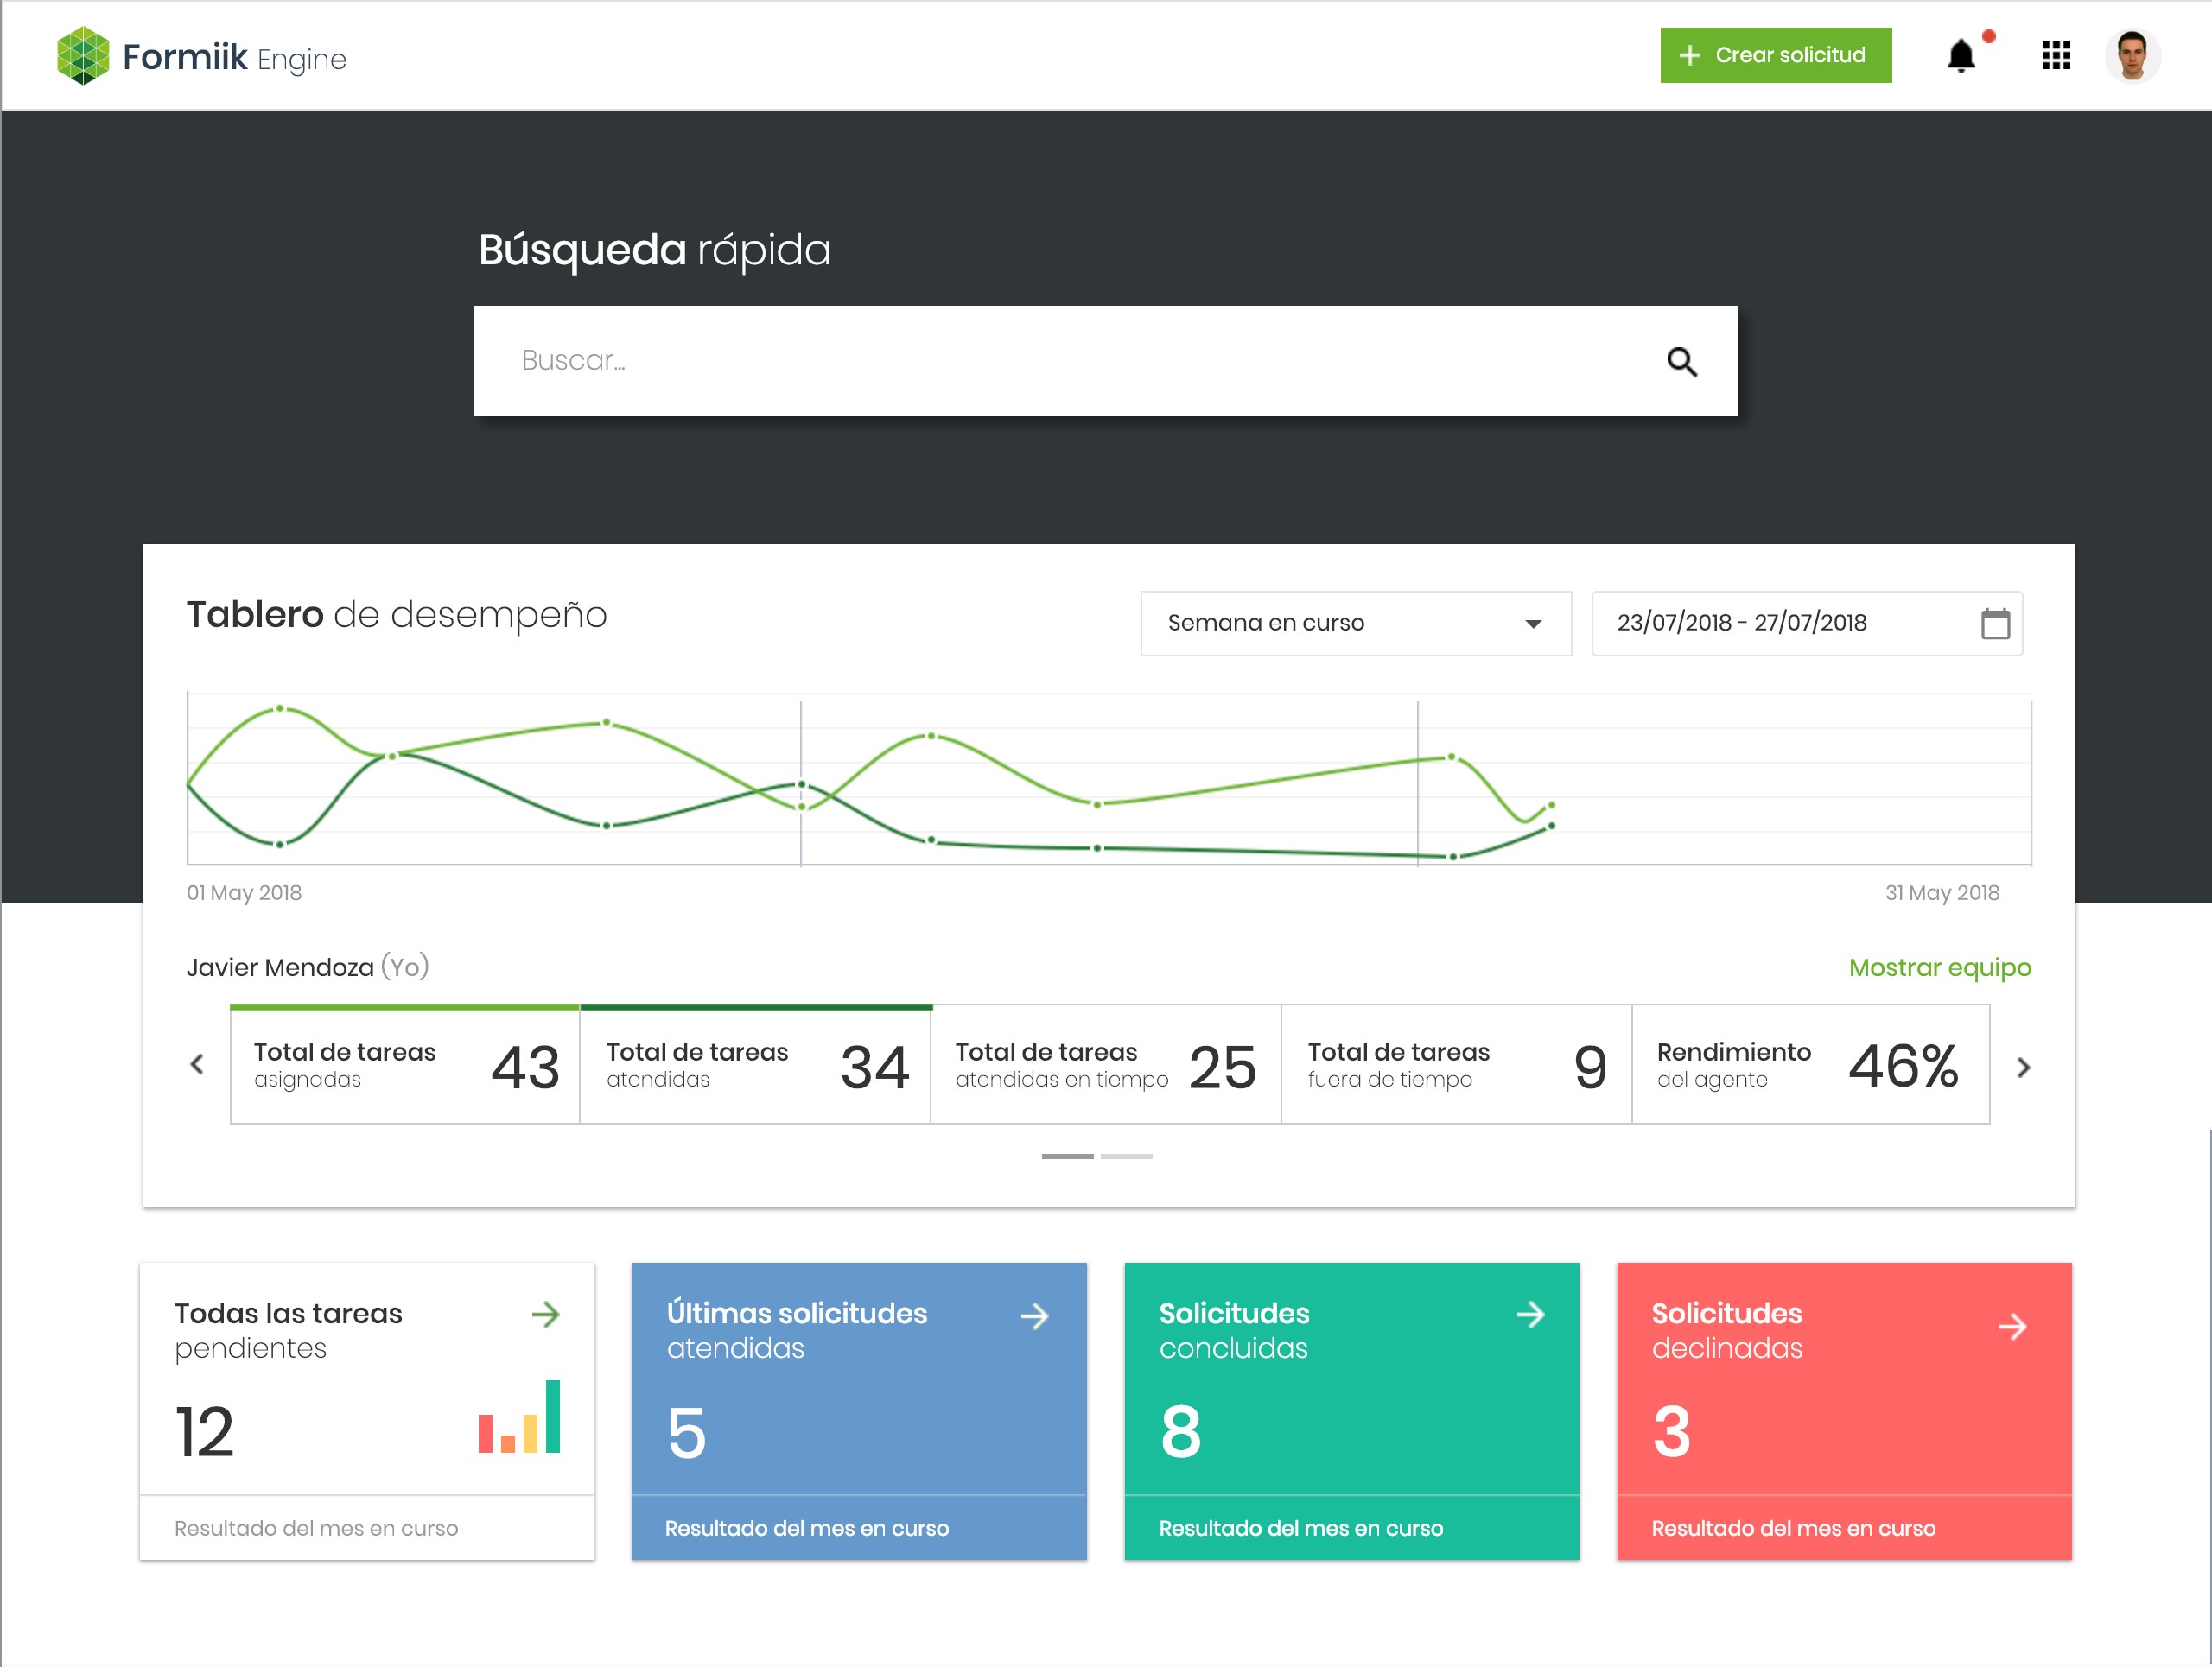Expand the Semana en curso dropdown
This screenshot has width=2212, height=1667.
1355,624
